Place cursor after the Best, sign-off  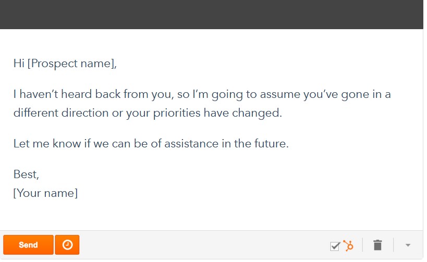click(x=40, y=174)
